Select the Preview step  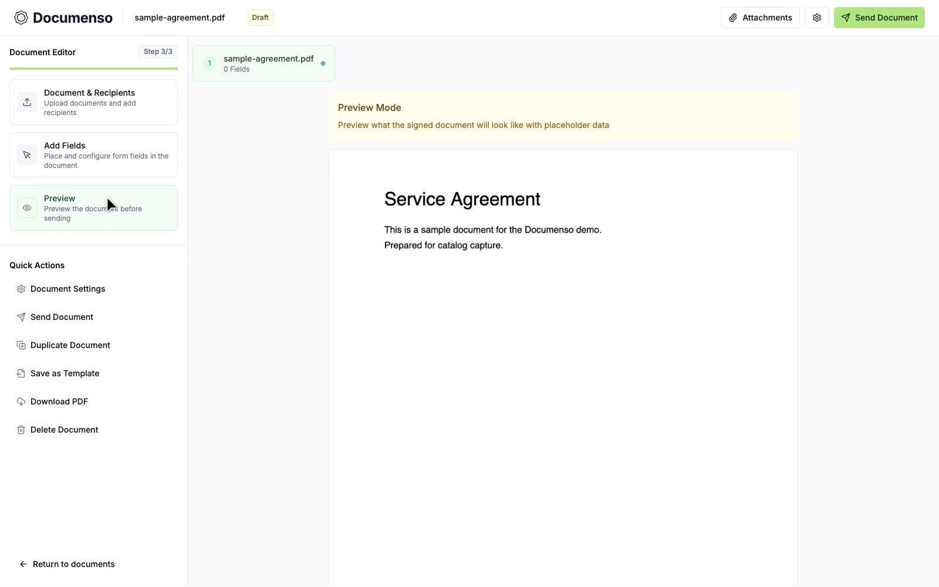tap(93, 208)
